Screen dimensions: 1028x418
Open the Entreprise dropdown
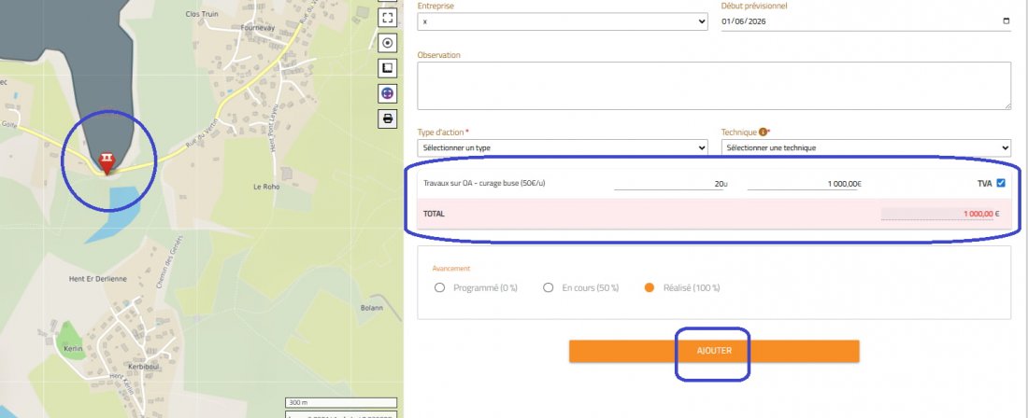(x=562, y=21)
